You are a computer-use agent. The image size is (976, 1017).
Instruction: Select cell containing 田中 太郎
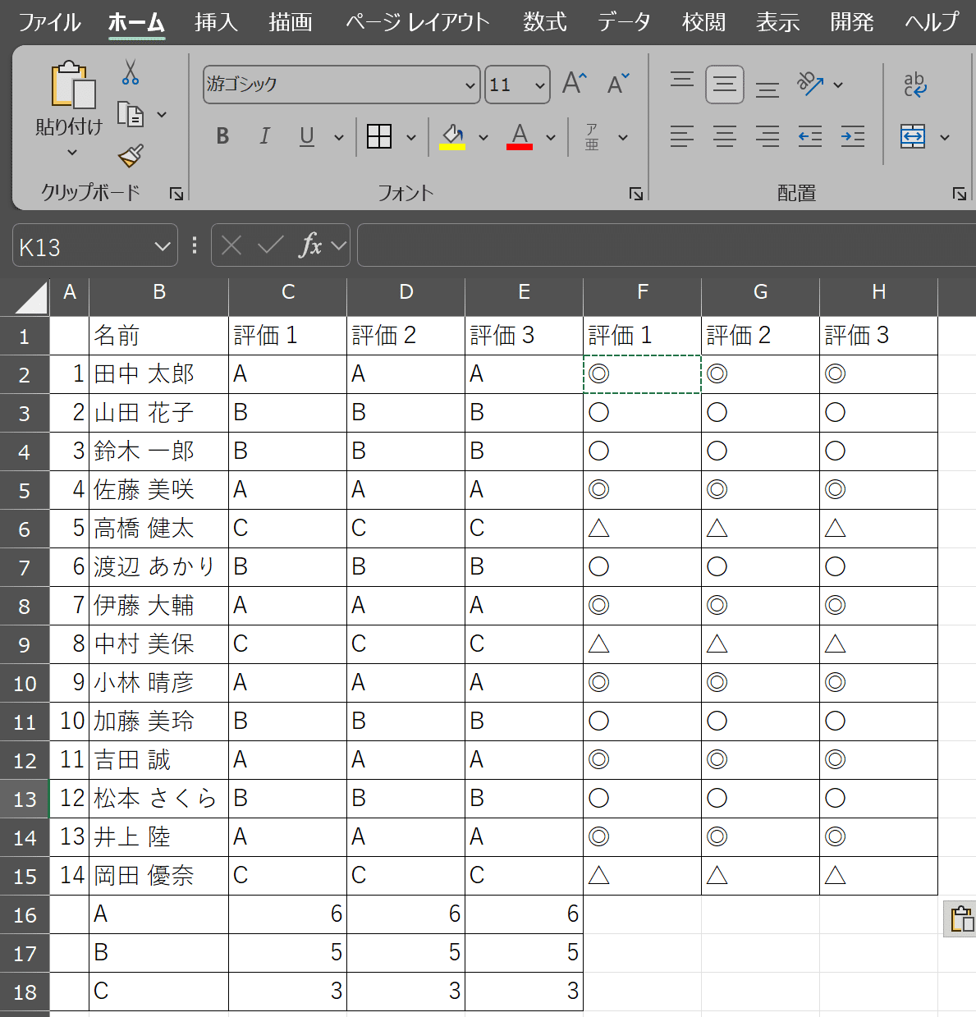(x=159, y=374)
